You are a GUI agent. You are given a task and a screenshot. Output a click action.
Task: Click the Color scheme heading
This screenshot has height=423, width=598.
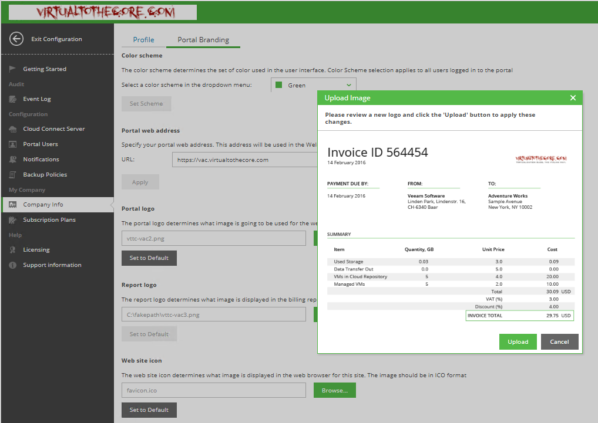click(x=142, y=56)
